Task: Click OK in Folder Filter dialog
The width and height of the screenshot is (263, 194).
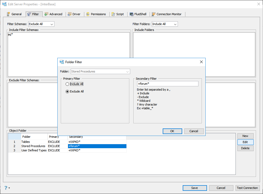Action: [172, 131]
